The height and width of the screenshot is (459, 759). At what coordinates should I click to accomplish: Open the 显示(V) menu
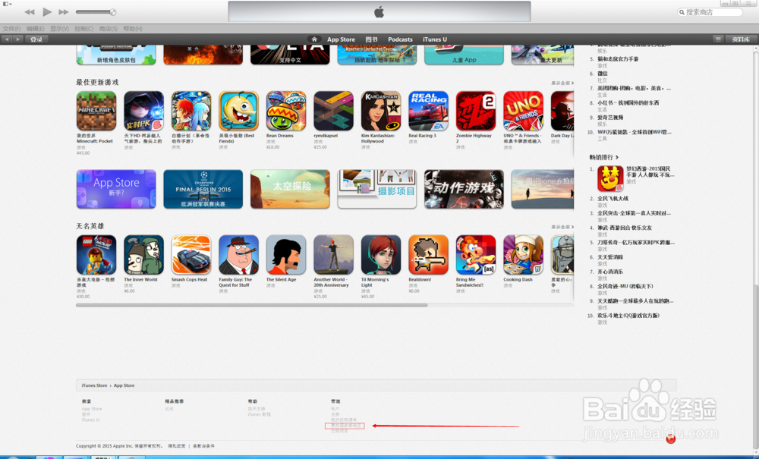coord(59,29)
